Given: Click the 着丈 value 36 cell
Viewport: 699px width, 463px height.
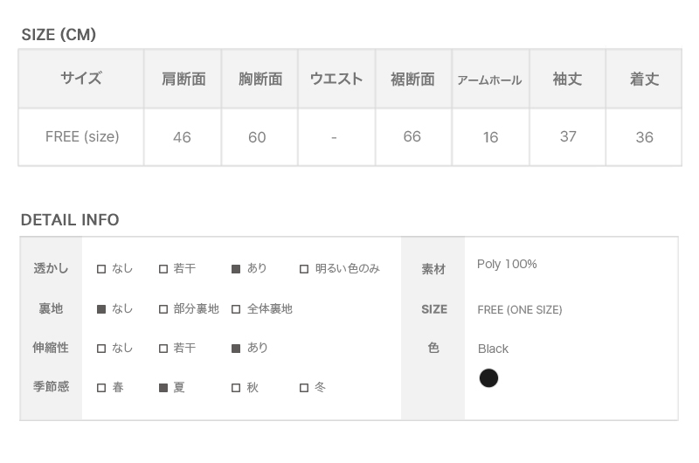Looking at the screenshot, I should (644, 137).
